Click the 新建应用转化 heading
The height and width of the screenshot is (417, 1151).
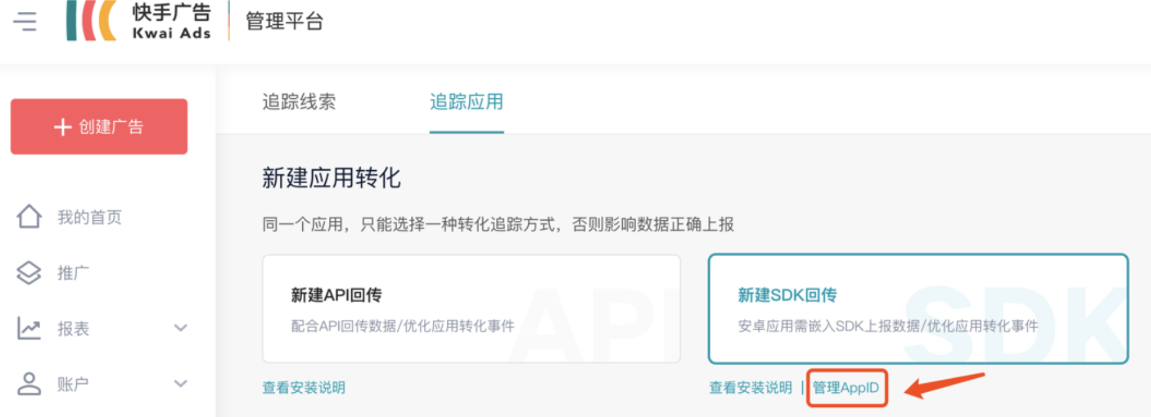coord(331,177)
